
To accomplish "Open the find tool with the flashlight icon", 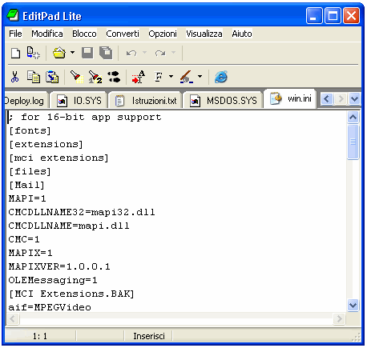I will pos(76,77).
